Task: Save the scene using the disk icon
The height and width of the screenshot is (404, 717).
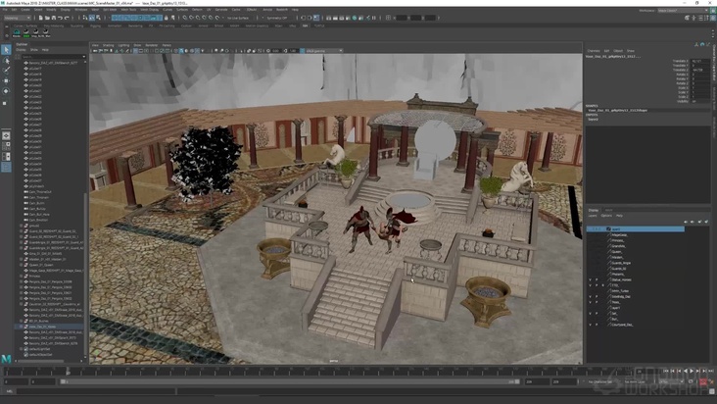Action: [54, 18]
